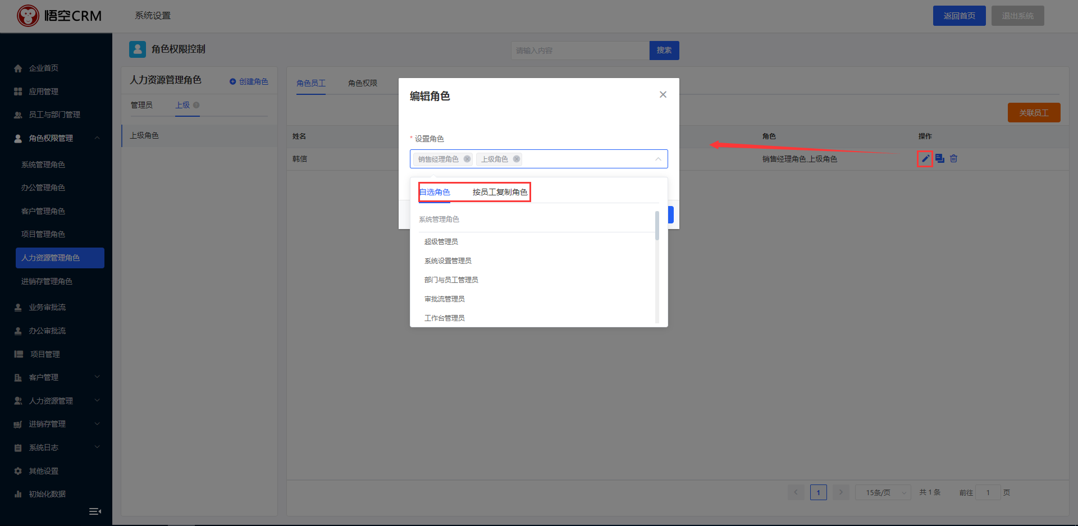Switch to the 自选角色 tab

(435, 192)
